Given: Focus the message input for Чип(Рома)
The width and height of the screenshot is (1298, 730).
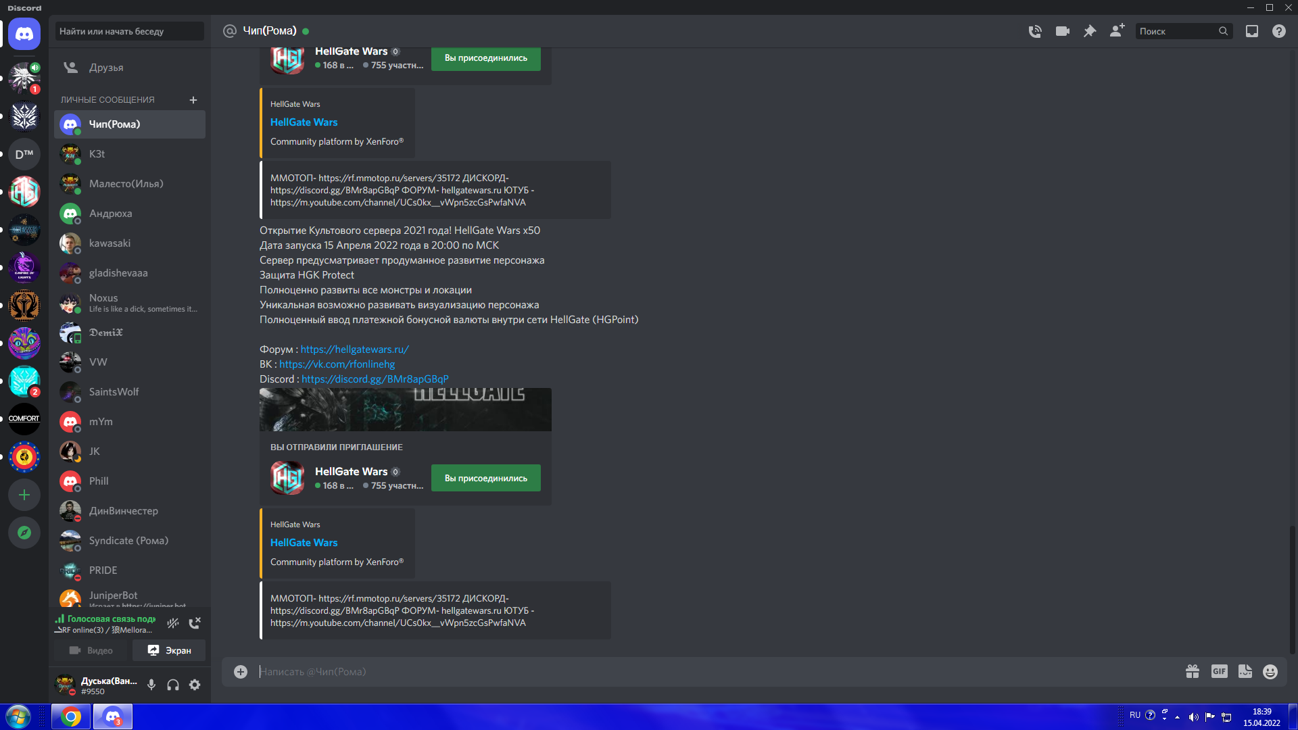Looking at the screenshot, I should click(x=717, y=672).
